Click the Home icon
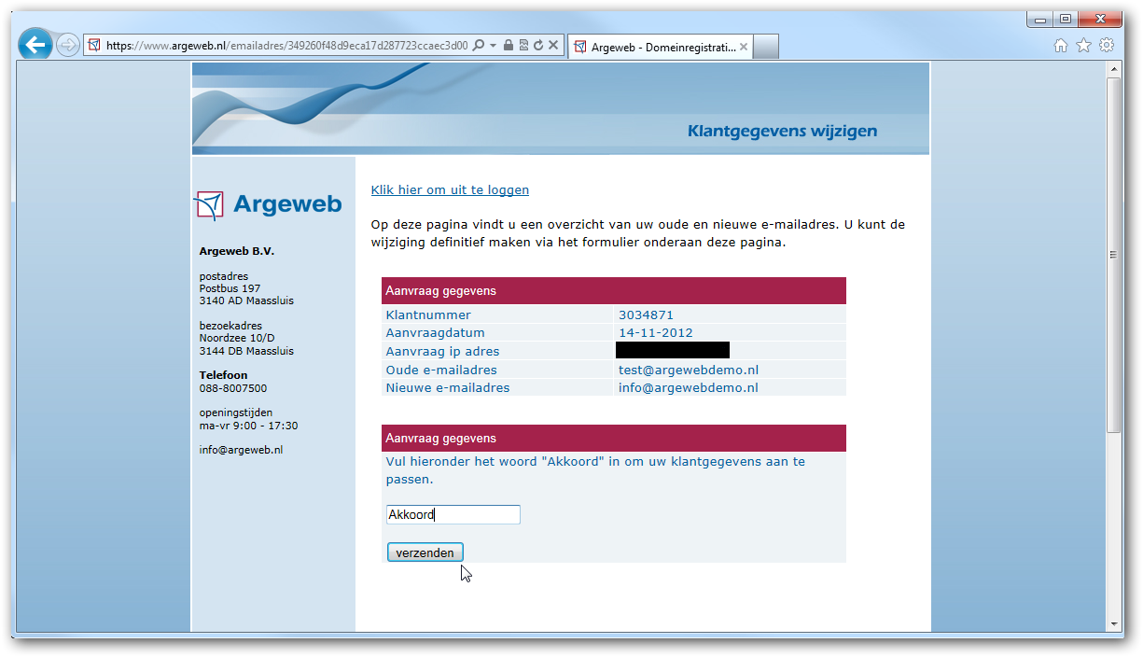The height and width of the screenshot is (657, 1143). 1061,45
